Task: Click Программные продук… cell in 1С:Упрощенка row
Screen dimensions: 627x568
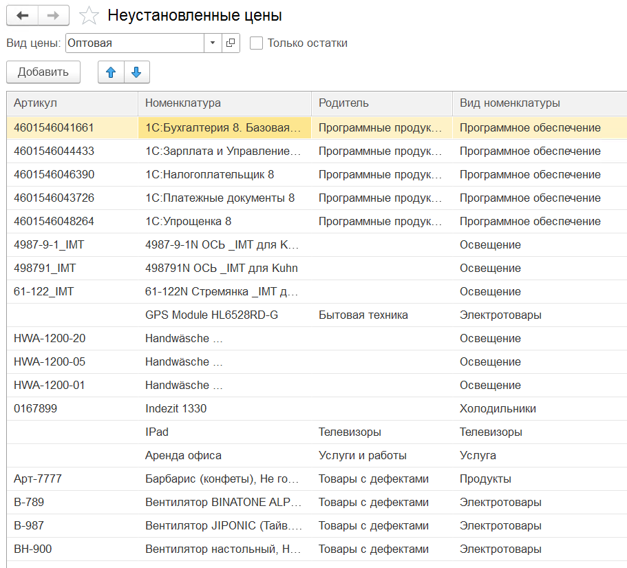Action: (382, 221)
